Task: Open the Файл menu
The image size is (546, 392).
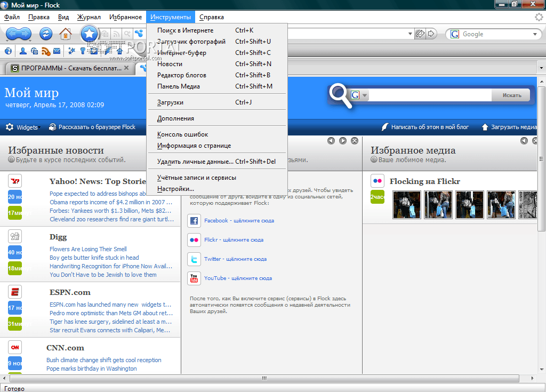Action: (12, 17)
